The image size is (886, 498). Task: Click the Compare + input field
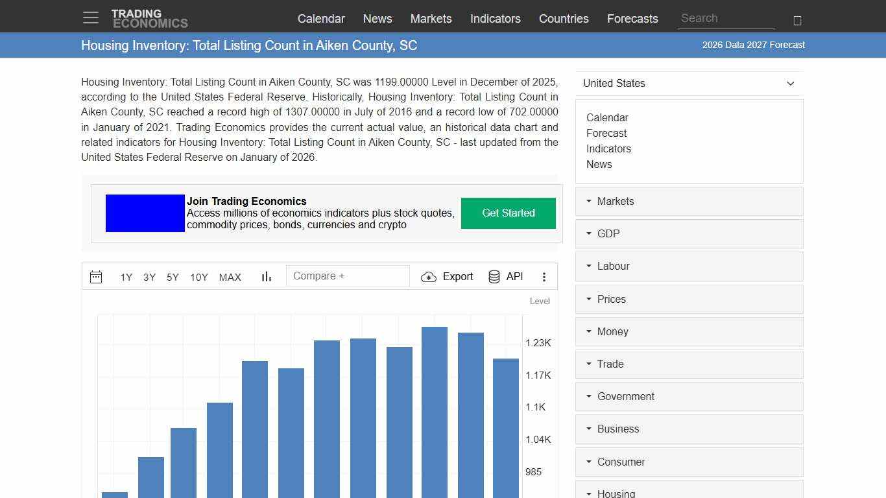click(x=348, y=276)
